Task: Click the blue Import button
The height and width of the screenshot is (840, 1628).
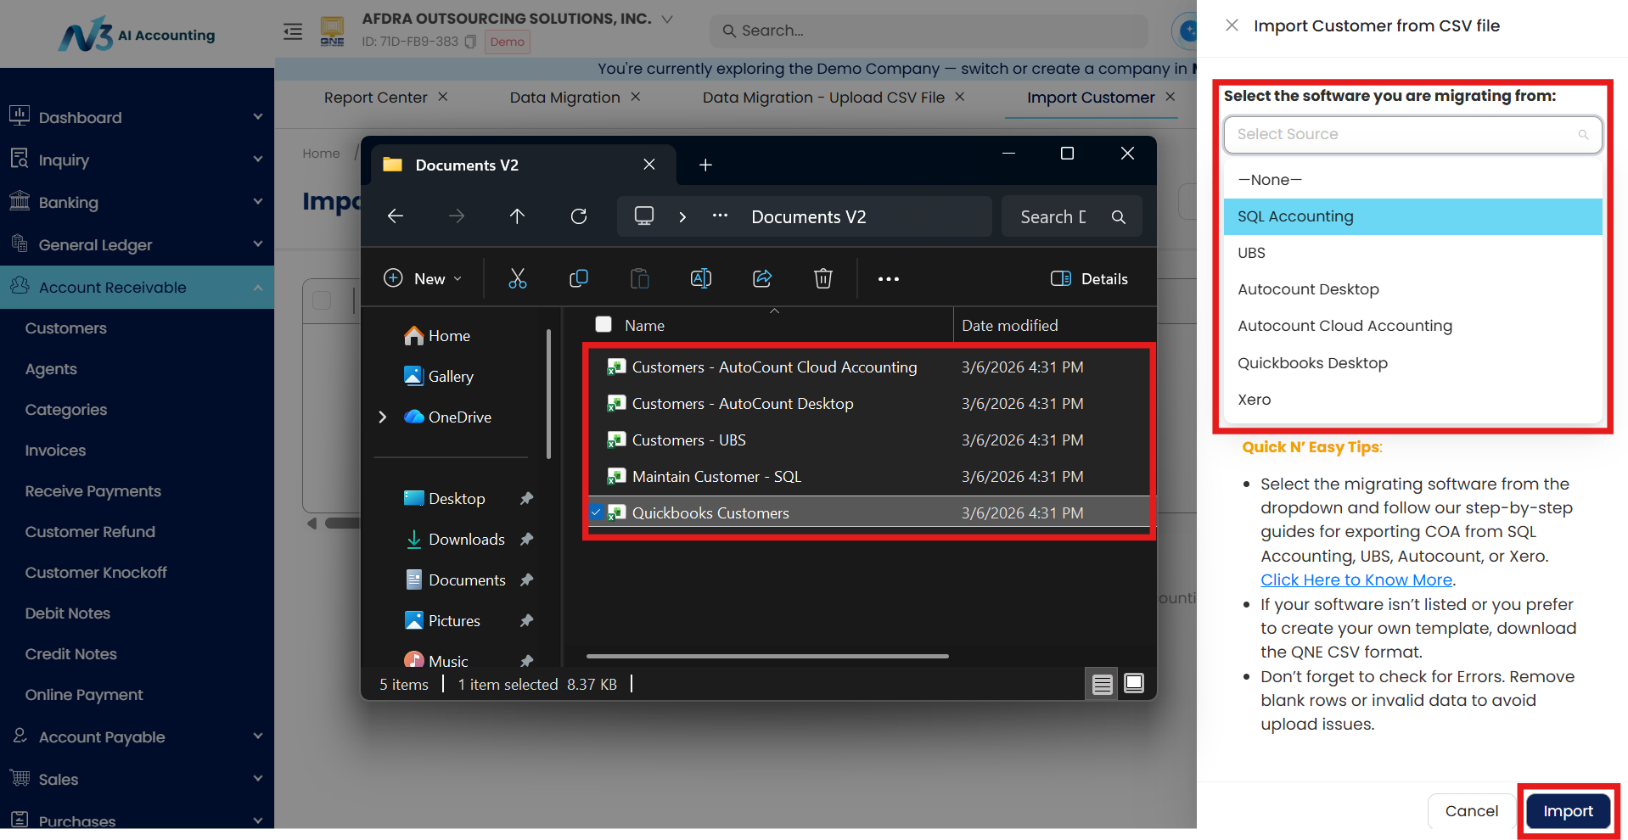Action: click(x=1568, y=811)
